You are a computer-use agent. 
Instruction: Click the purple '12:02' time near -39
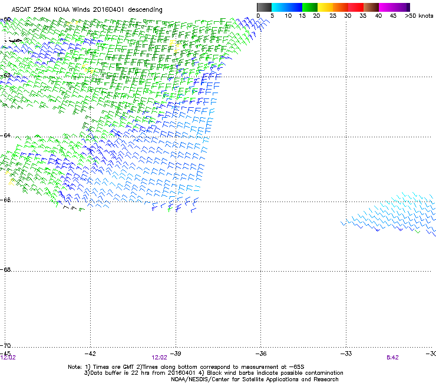click(x=159, y=358)
